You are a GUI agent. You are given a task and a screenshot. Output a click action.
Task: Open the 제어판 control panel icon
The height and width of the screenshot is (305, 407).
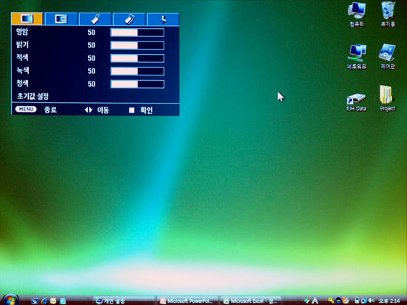[388, 56]
